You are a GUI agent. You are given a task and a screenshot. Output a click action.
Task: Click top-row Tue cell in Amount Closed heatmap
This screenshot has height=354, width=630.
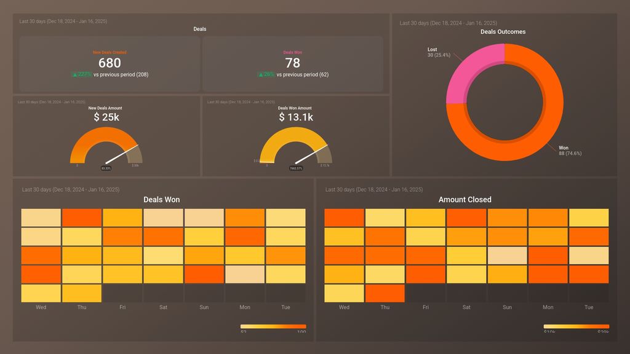point(589,218)
